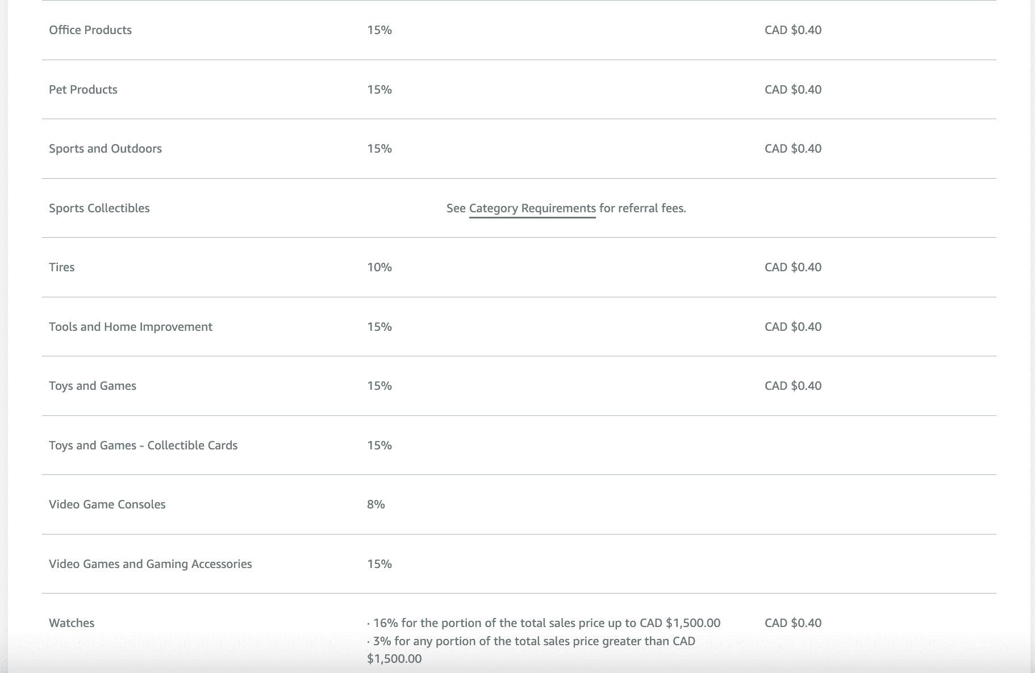Click the CAD $0.40 minimum fee for Watches
The image size is (1035, 673).
point(793,623)
